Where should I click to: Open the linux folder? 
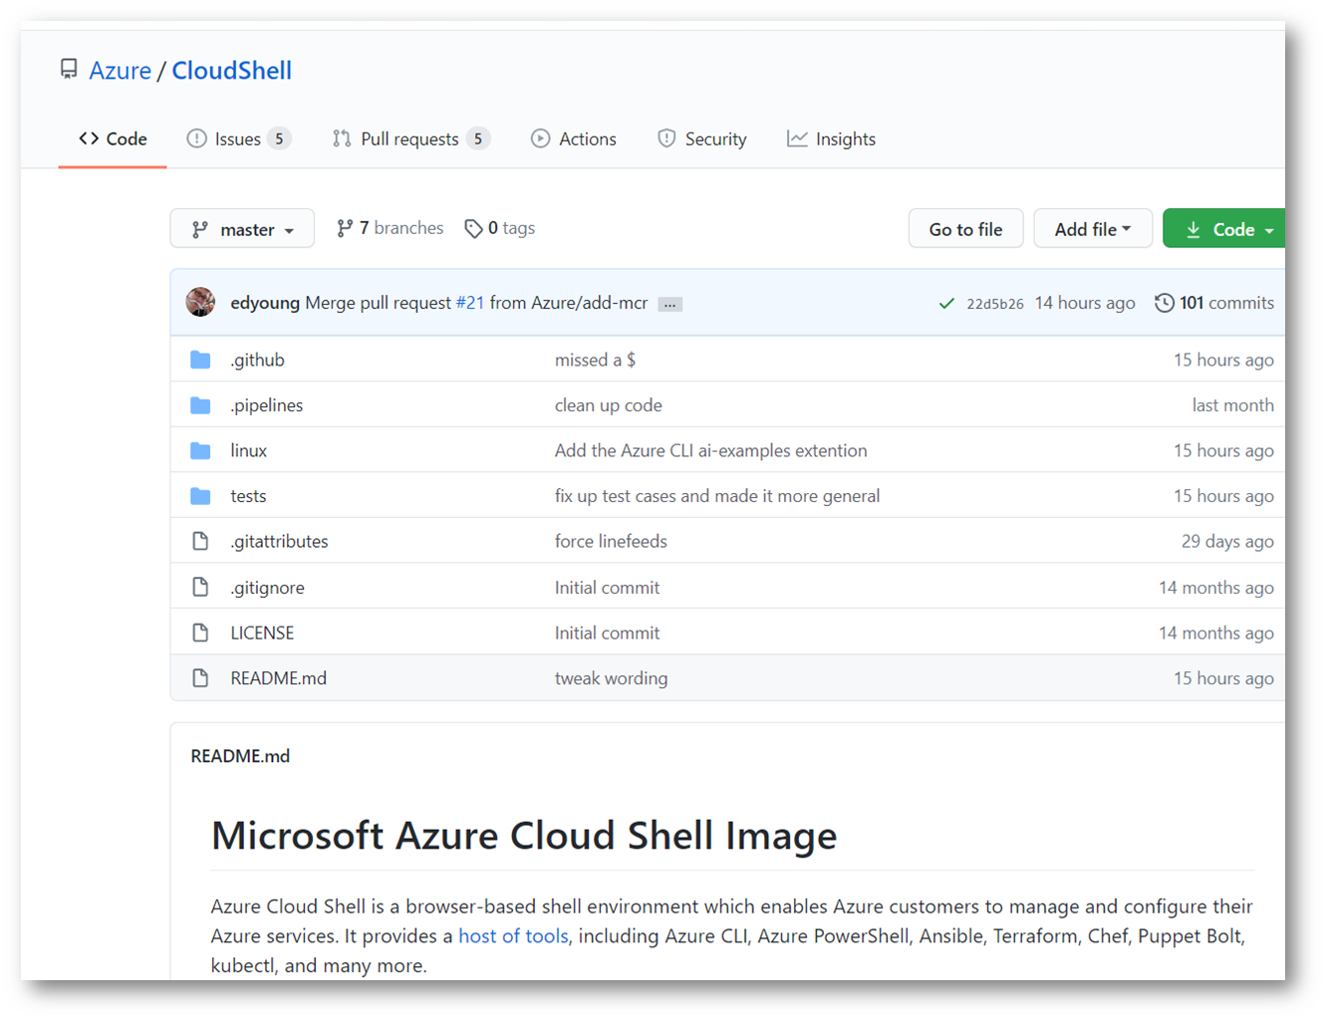(x=248, y=450)
